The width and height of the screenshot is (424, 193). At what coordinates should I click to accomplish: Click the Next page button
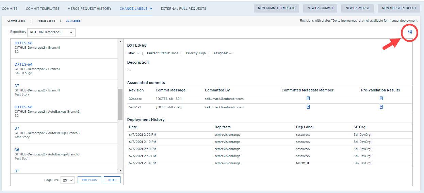coord(112,180)
